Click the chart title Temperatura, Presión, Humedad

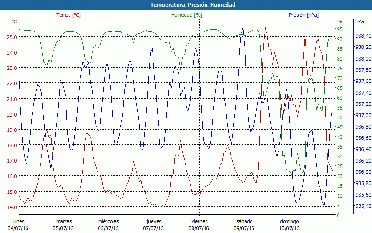[x=186, y=5]
